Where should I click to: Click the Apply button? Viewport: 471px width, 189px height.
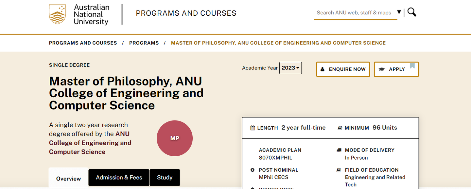point(396,69)
